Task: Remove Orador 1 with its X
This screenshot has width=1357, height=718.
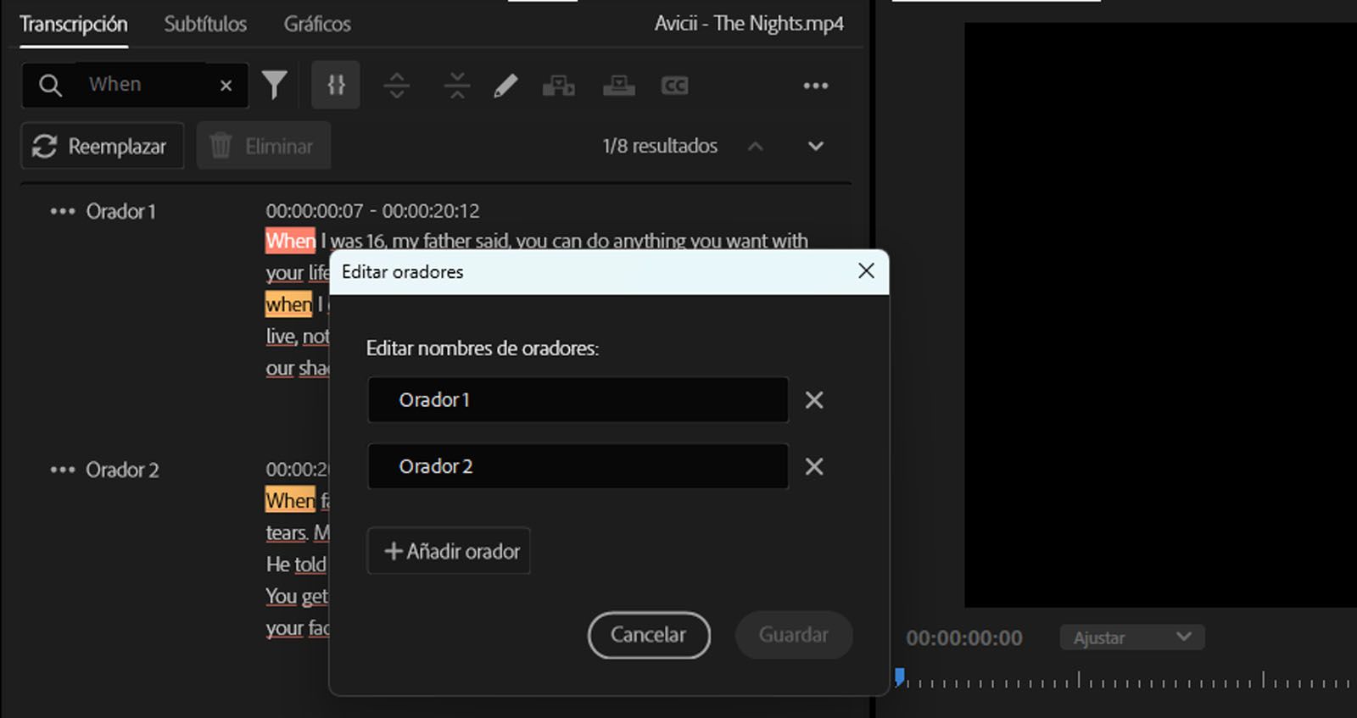Action: click(x=814, y=400)
